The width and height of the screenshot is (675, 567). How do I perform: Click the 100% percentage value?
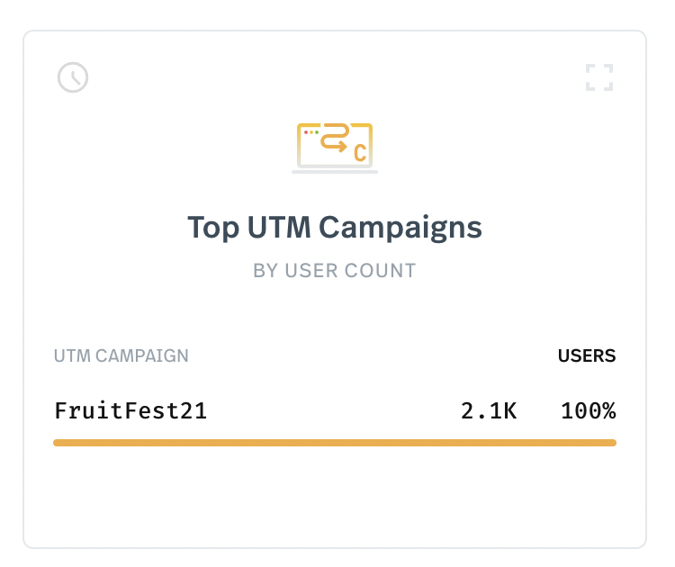point(588,410)
